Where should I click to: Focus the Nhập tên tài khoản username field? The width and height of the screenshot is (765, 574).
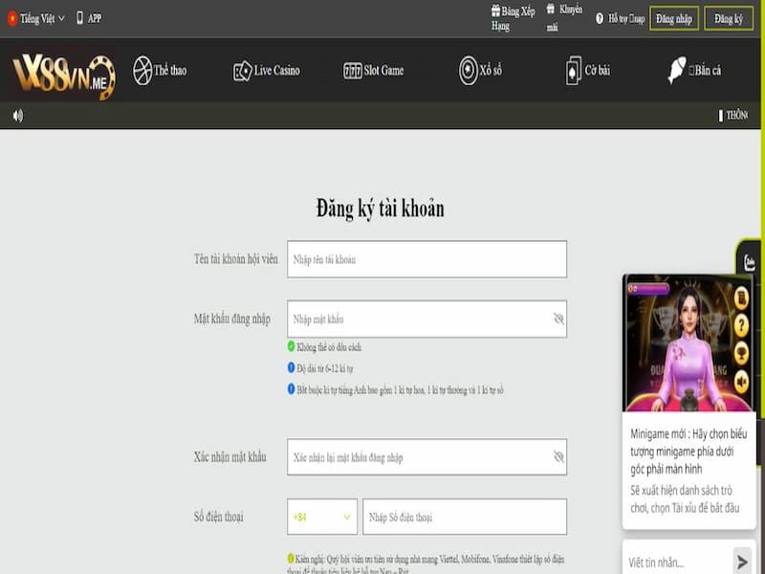coord(426,259)
